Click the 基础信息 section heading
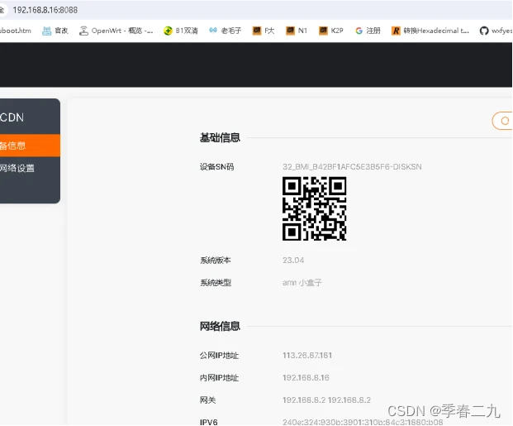Image resolution: width=513 pixels, height=426 pixels. point(220,137)
